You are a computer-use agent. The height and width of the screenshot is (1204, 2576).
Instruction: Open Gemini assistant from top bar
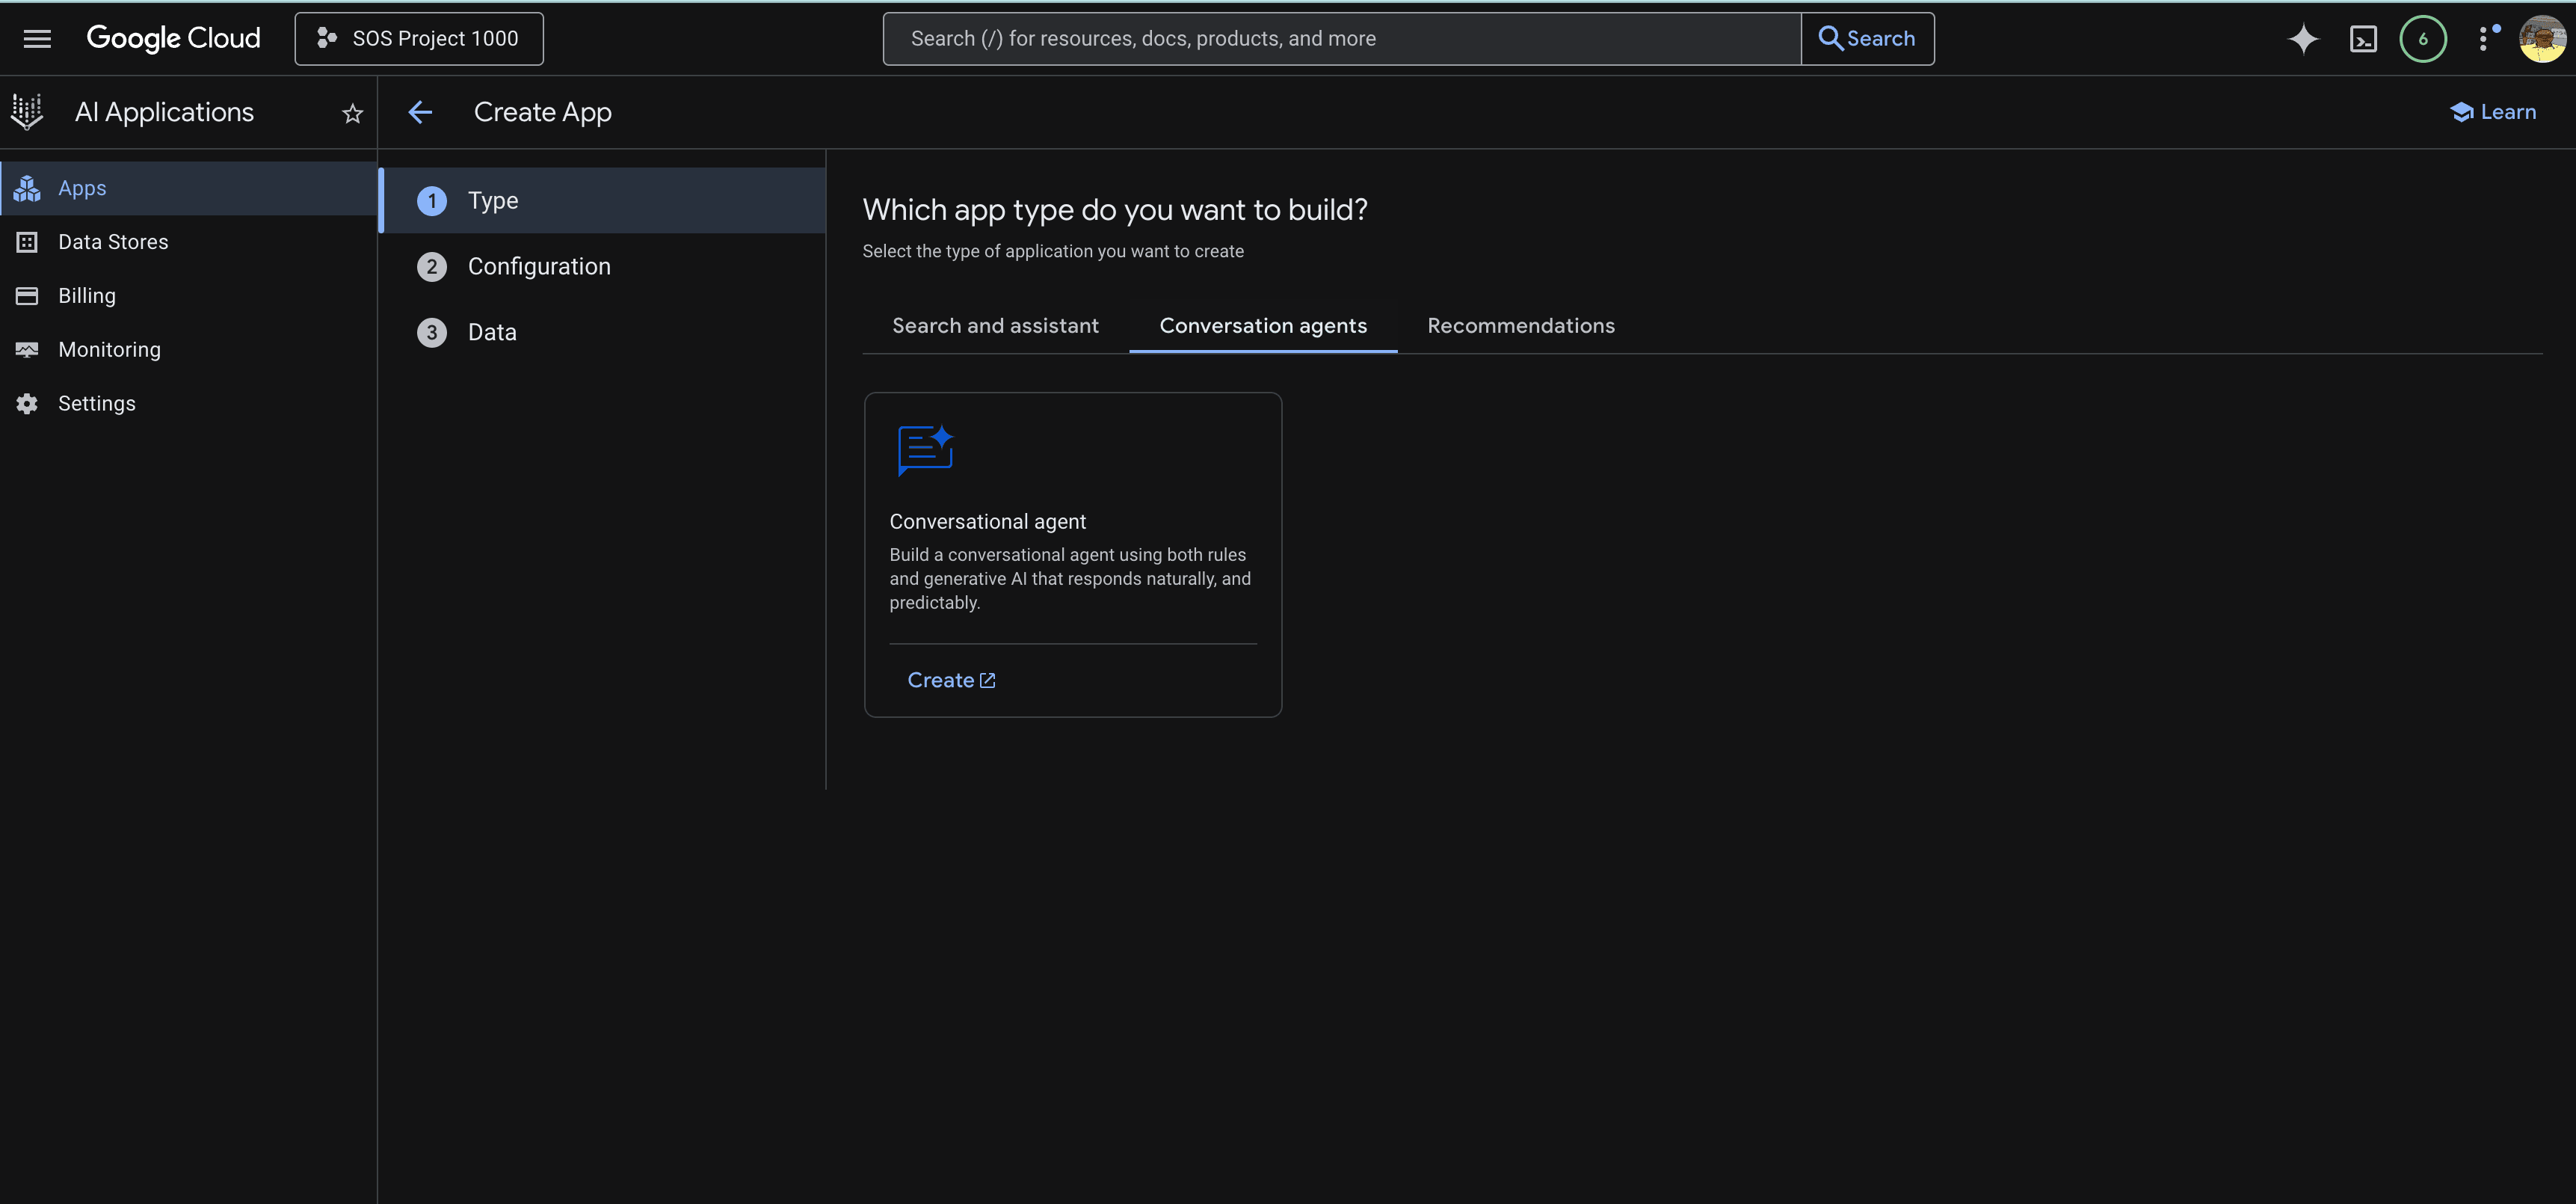[2303, 38]
